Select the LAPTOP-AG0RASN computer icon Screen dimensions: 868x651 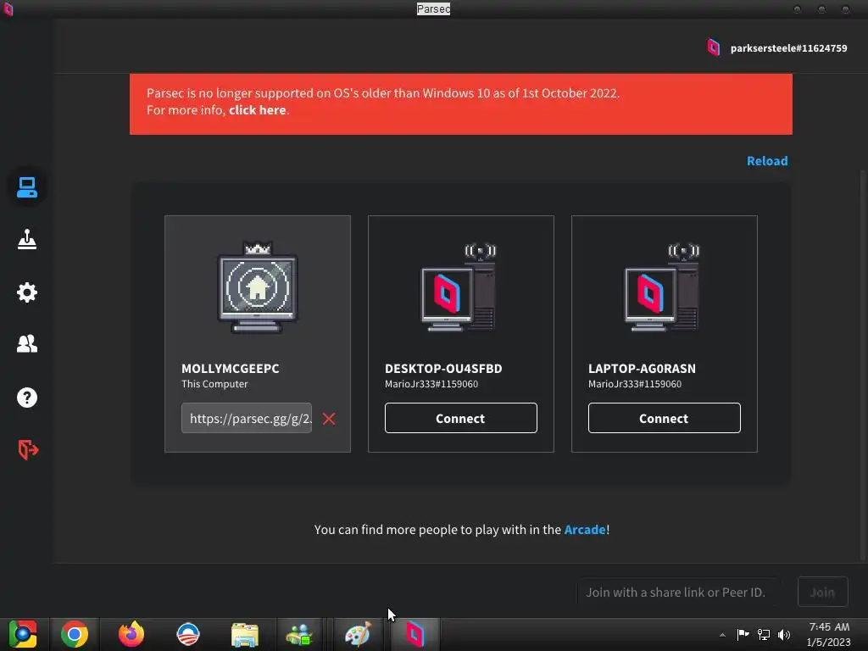tap(663, 288)
